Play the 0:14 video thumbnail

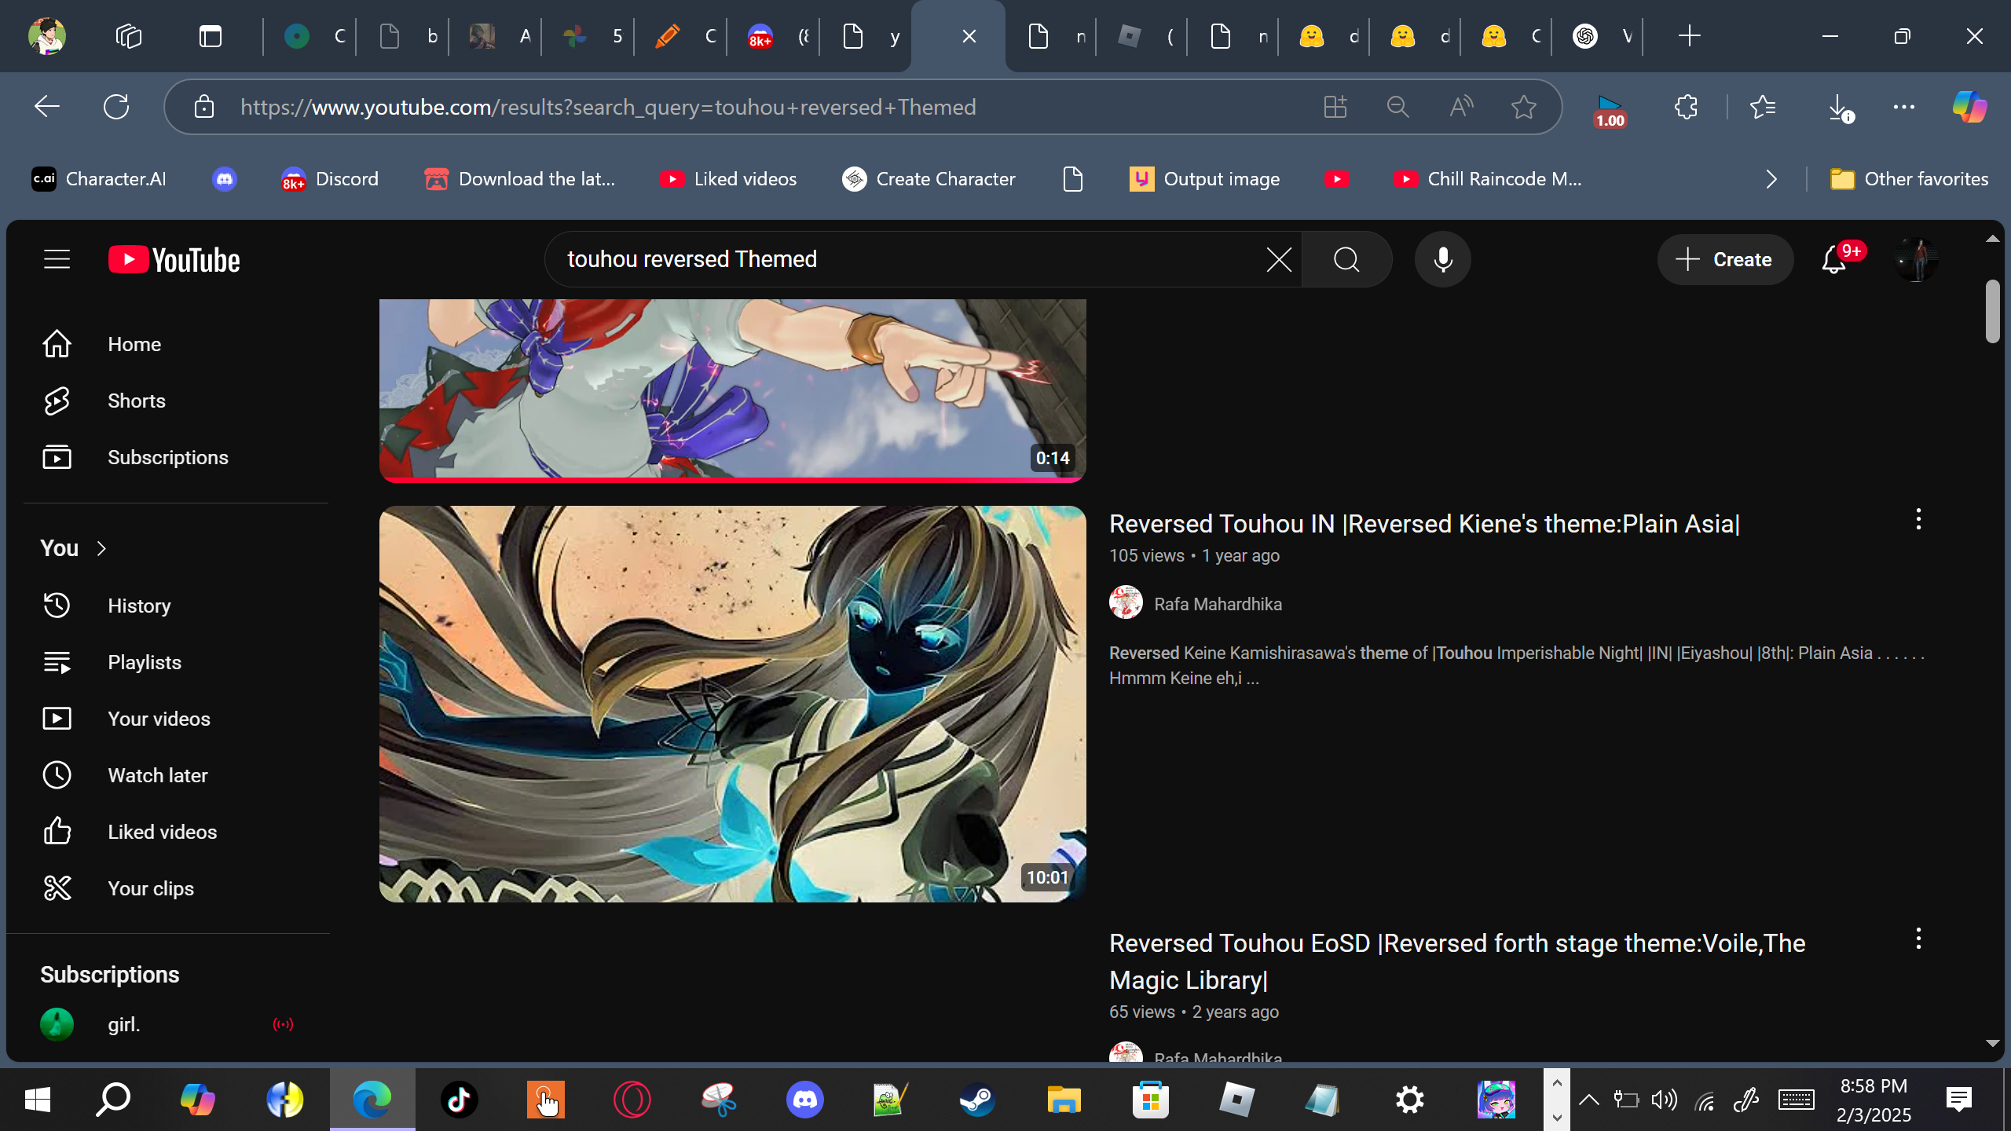click(732, 390)
